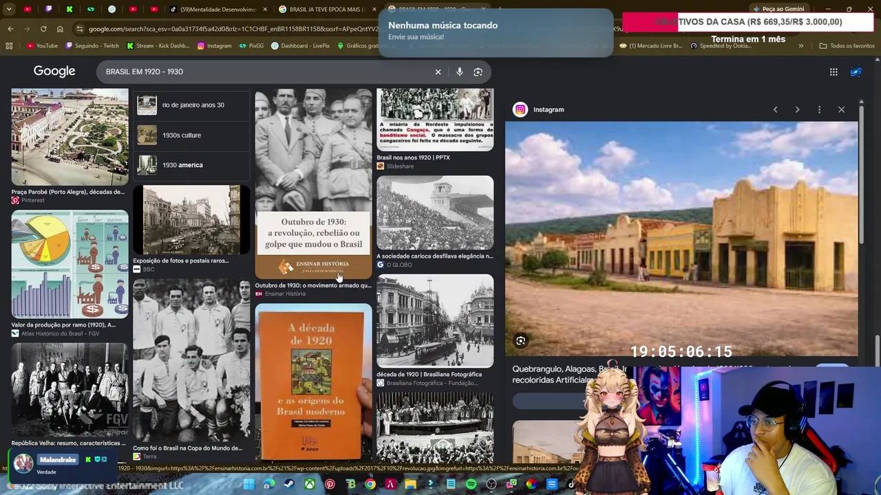This screenshot has height=495, width=881.
Task: Expand the hidden bookmarks overflow chevron
Action: click(x=800, y=46)
